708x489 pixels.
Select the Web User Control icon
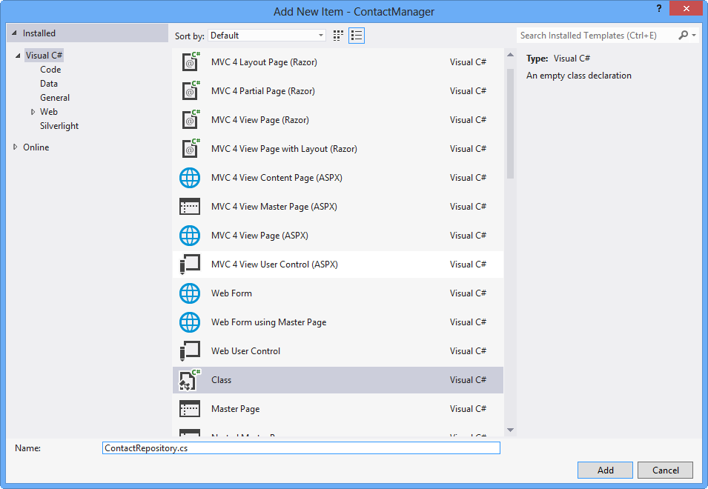pyautogui.click(x=190, y=350)
